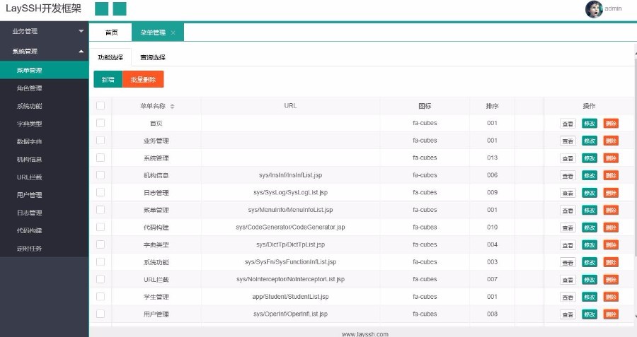Collapse the 系统管理 sidebar group arrow
Viewport: 637px width, 337px height.
81,51
